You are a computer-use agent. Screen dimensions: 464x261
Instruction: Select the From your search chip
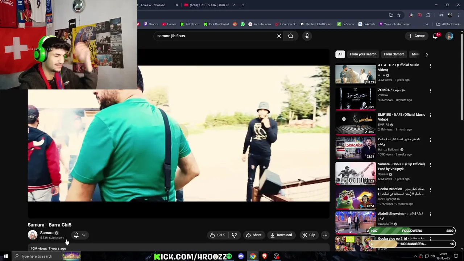[363, 54]
